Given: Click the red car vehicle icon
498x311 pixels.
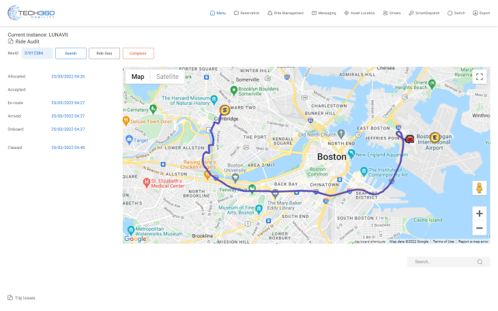Looking at the screenshot, I should click(410, 139).
